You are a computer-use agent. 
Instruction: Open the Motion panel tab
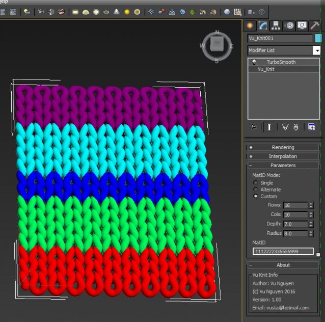pos(289,25)
